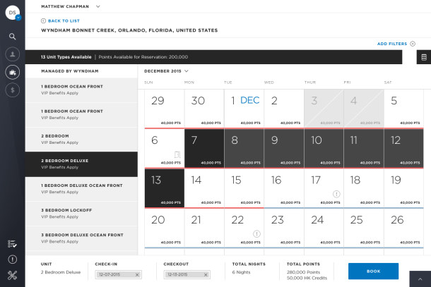Select December 2 on the calendar
This screenshot has height=287, width=431.
(x=284, y=109)
